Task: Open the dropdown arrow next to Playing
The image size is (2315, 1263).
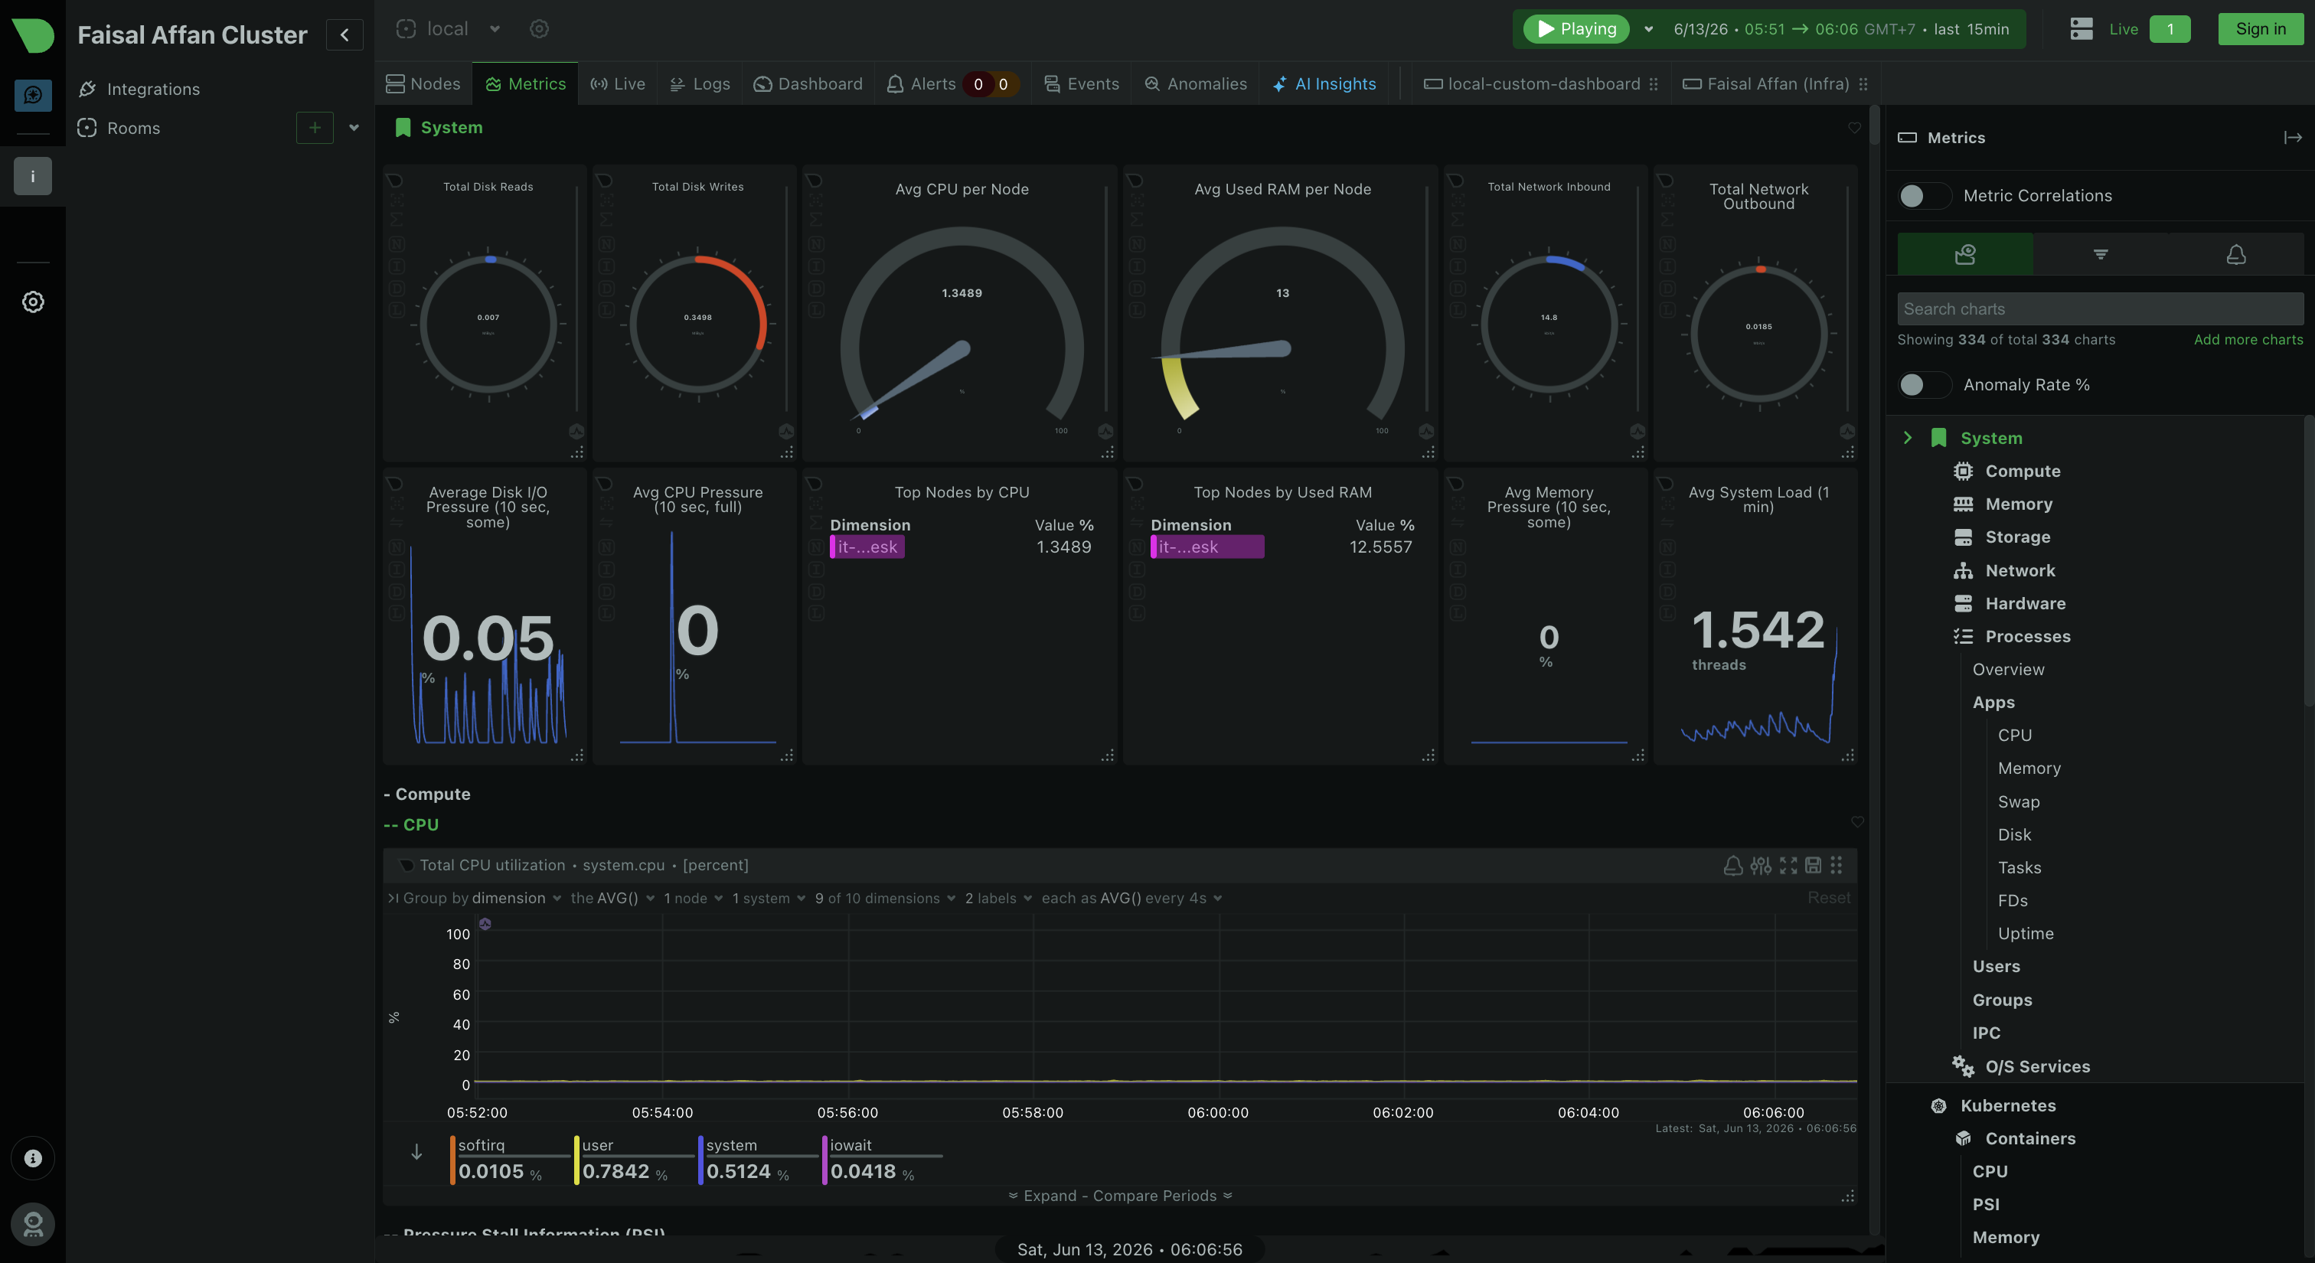Action: pyautogui.click(x=1648, y=29)
